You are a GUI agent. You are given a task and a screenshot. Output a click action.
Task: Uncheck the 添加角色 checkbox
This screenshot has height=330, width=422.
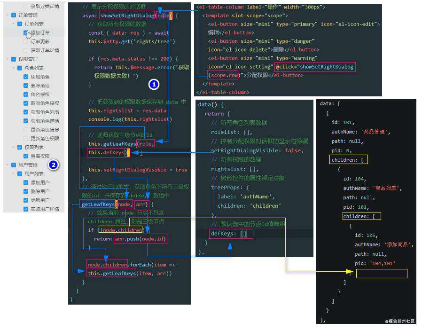[26, 77]
